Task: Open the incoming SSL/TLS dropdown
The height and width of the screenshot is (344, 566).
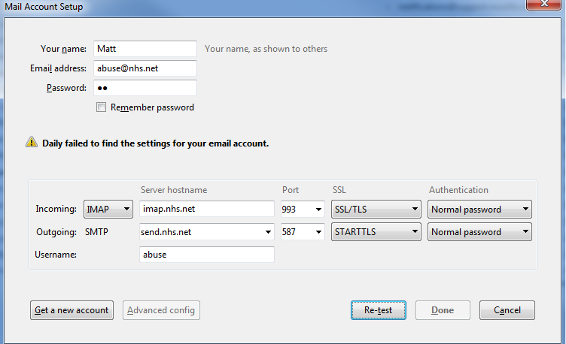Action: 376,210
